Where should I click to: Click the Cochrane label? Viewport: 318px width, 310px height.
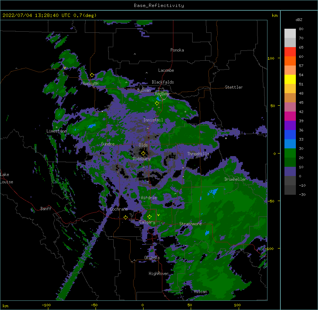click(x=119, y=209)
